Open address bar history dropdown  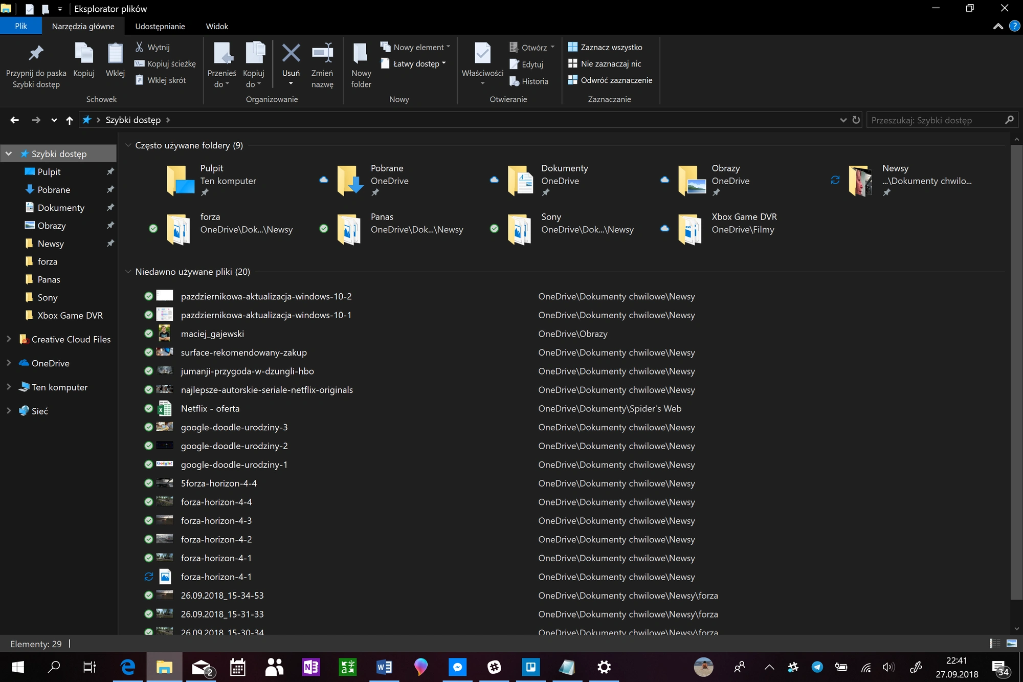click(x=843, y=120)
